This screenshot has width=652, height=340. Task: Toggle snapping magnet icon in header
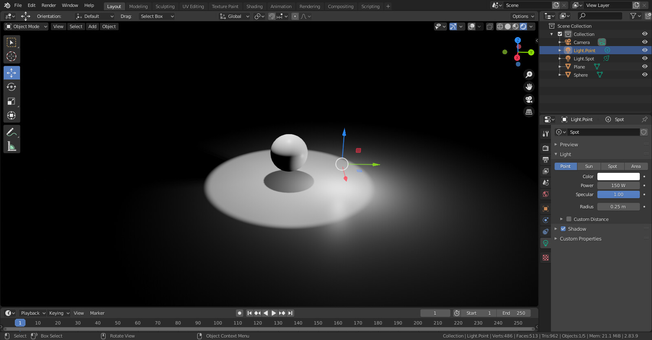pos(272,16)
